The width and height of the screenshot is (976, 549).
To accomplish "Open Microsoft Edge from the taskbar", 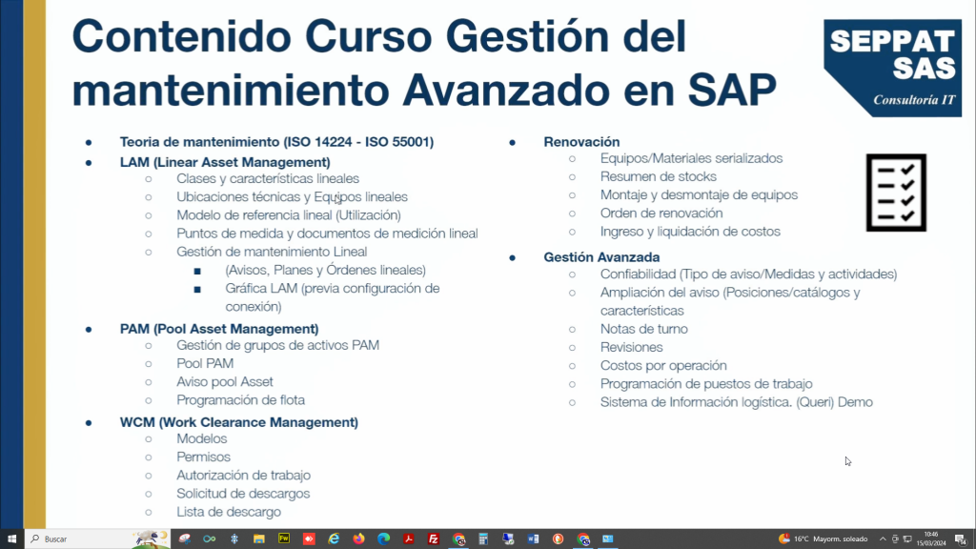I will pyautogui.click(x=383, y=539).
